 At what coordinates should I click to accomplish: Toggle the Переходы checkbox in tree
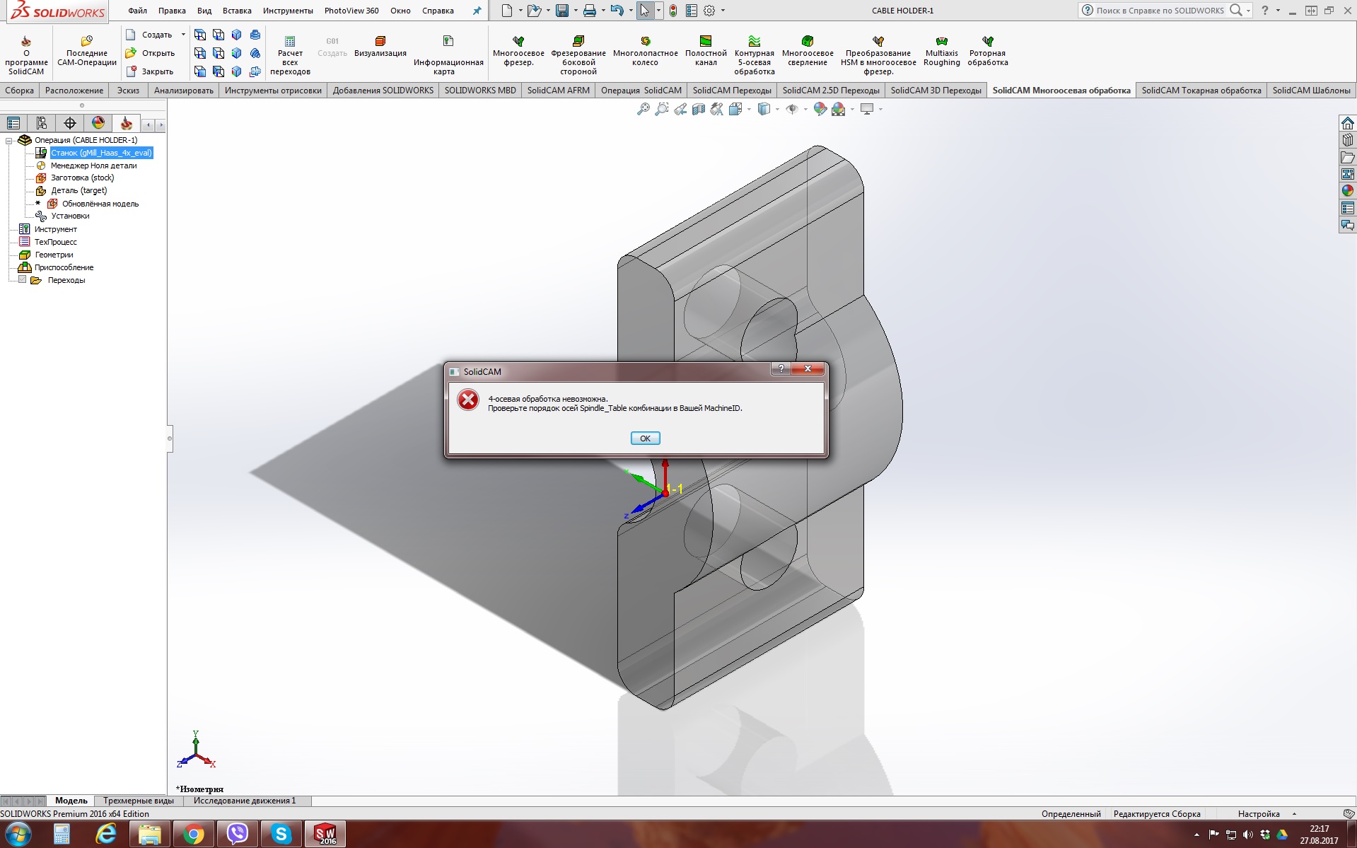pos(23,280)
